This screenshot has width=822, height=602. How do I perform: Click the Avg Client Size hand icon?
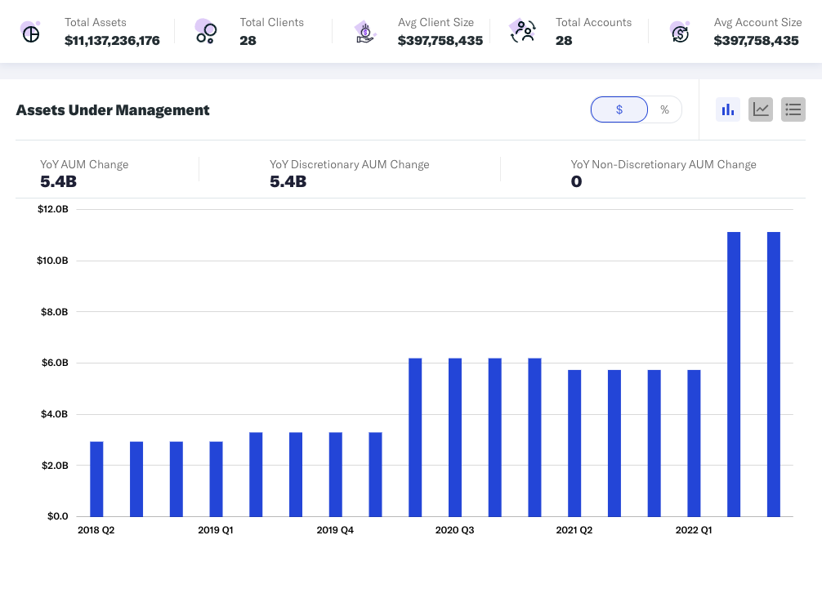coord(365,33)
